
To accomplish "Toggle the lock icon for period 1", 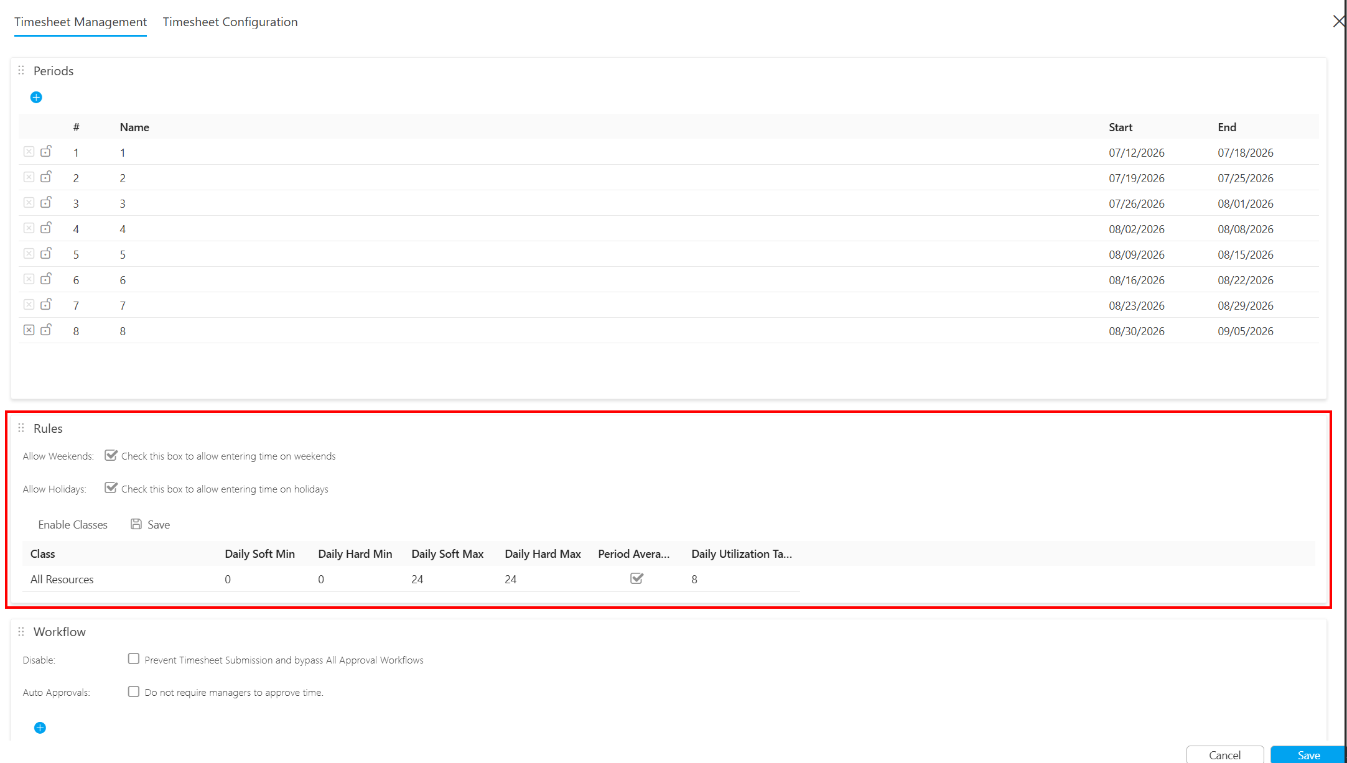I will coord(46,151).
